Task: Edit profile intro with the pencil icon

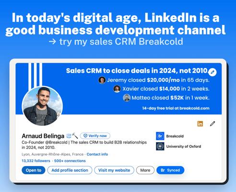Action: click(212, 124)
